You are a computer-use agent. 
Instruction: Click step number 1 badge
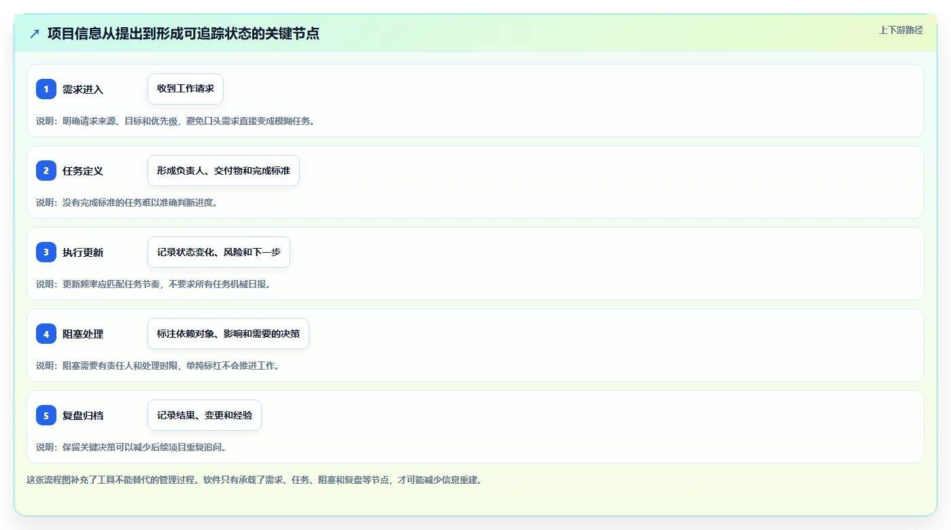click(46, 89)
